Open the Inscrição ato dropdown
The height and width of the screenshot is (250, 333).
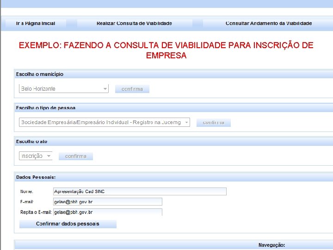[36, 156]
